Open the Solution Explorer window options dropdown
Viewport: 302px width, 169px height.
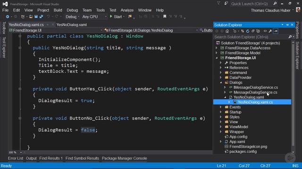[x=282, y=25]
